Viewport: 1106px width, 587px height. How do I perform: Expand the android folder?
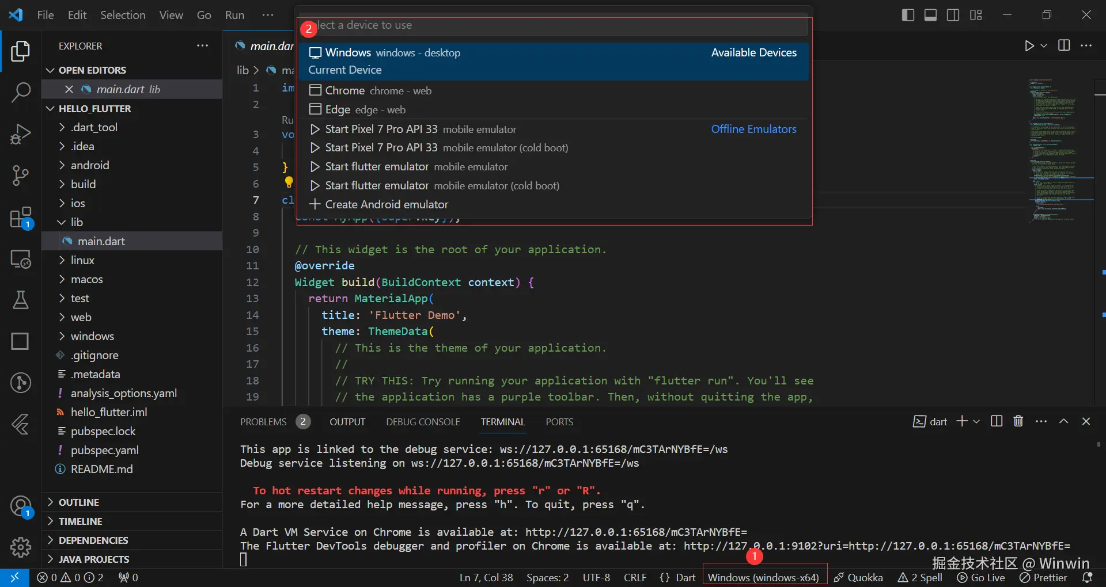[x=89, y=165]
